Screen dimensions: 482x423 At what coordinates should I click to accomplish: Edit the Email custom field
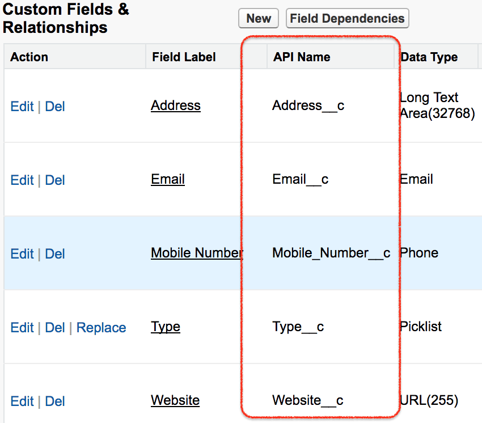tap(22, 180)
